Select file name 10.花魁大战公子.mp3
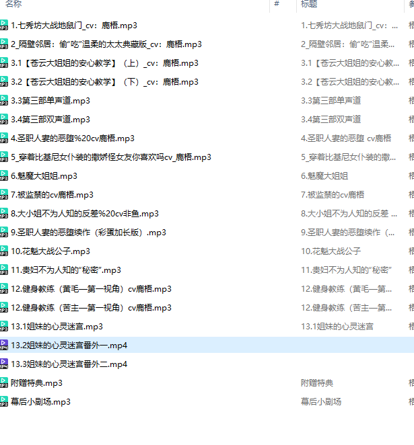 50,251
